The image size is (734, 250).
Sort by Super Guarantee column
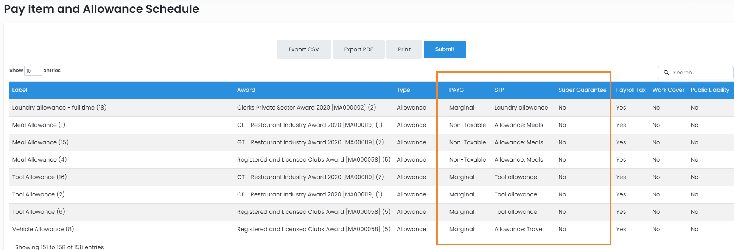point(582,90)
